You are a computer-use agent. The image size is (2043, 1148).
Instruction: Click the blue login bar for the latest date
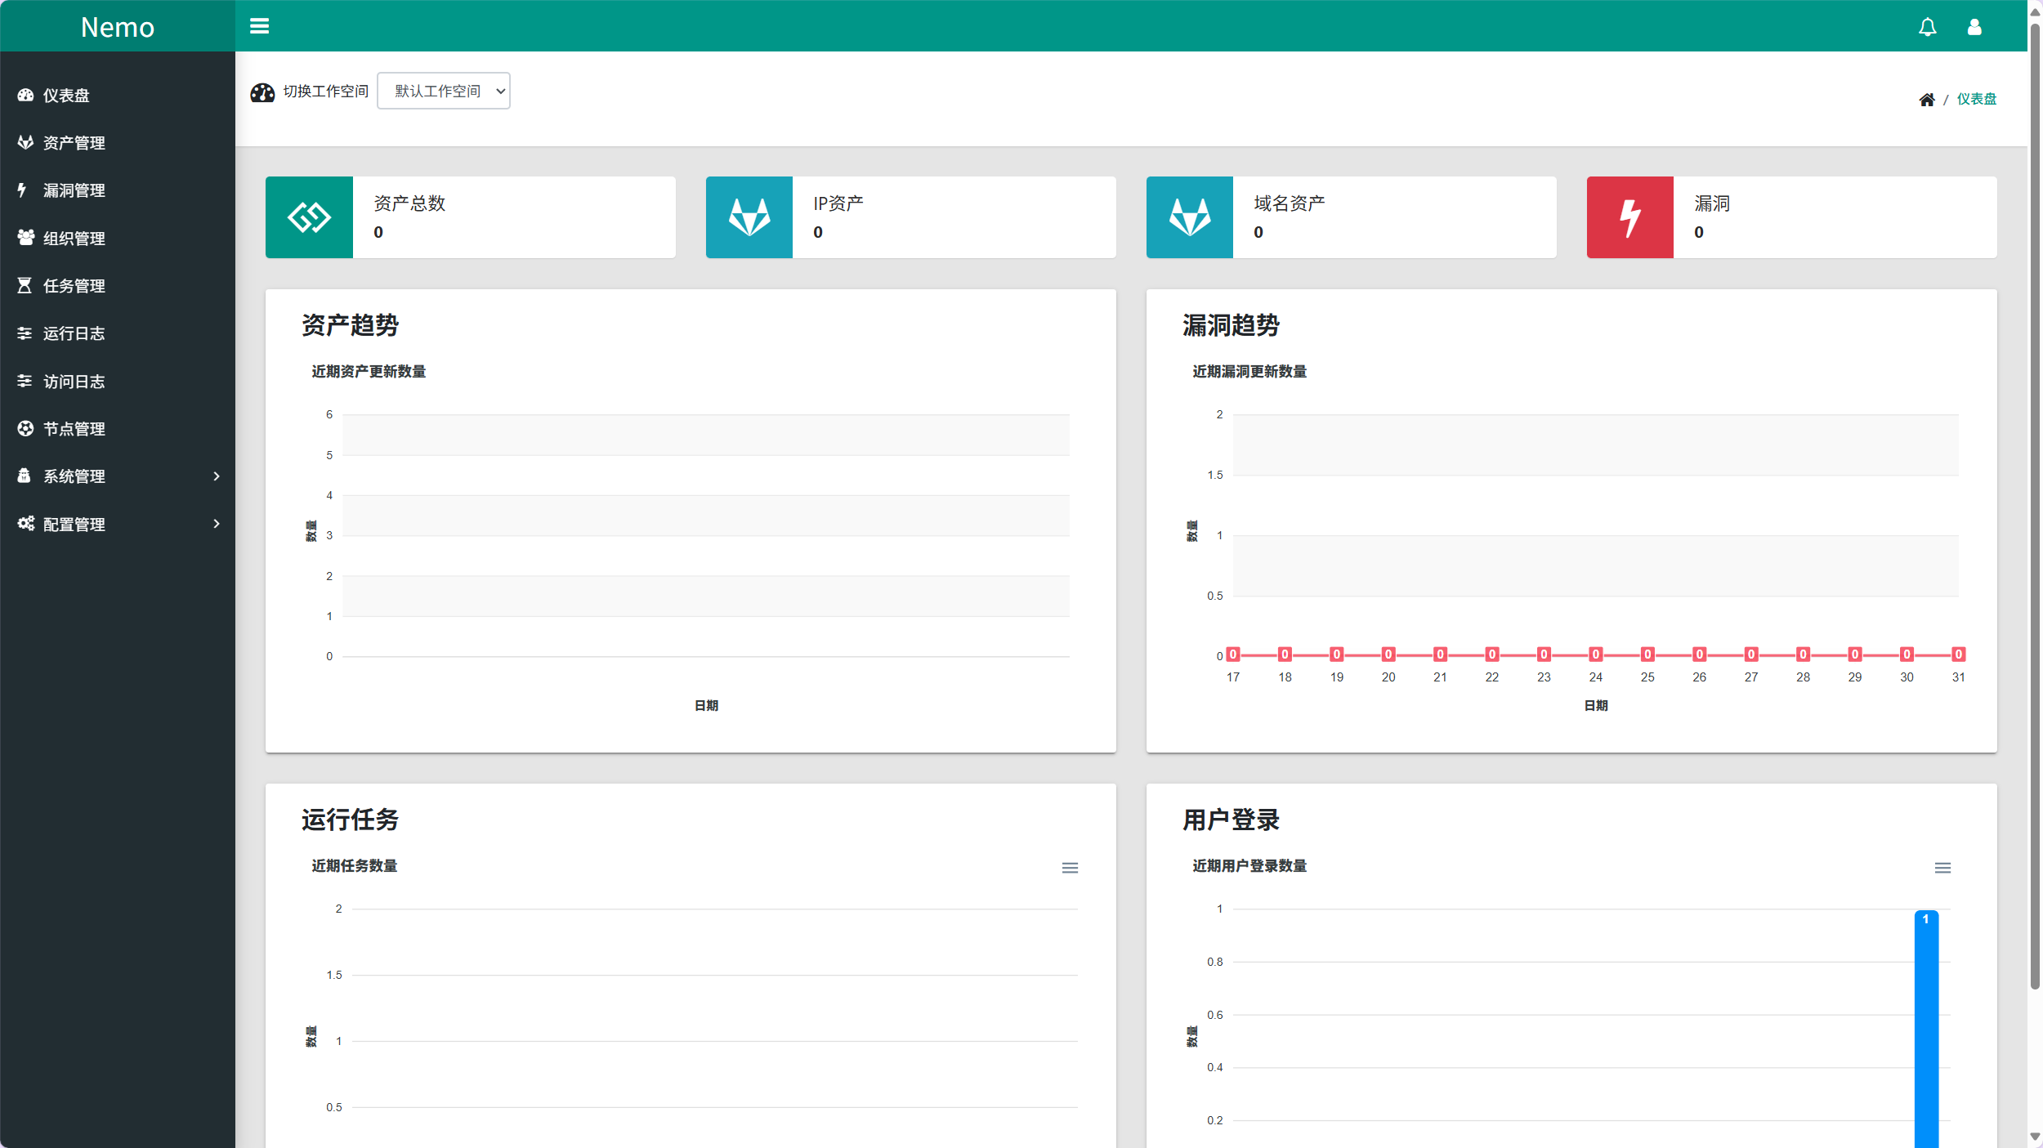pyautogui.click(x=1926, y=1030)
